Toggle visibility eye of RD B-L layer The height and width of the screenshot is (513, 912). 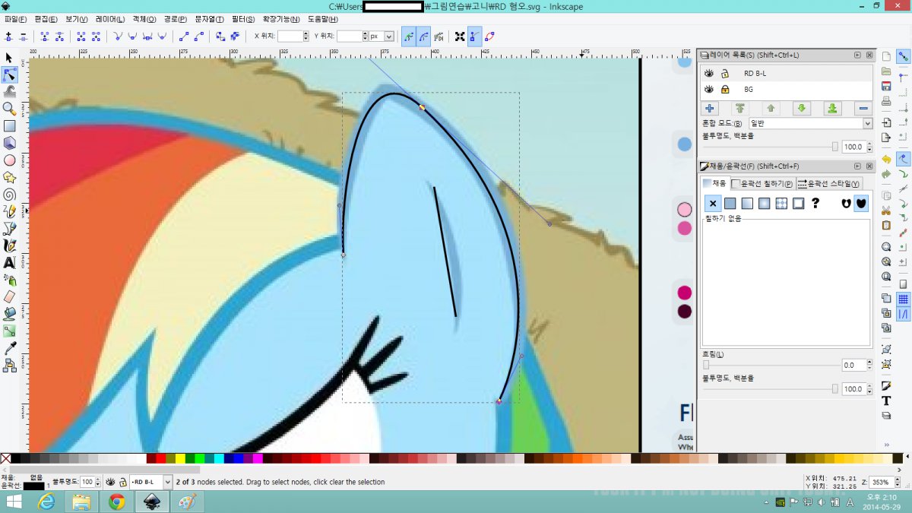click(x=708, y=73)
